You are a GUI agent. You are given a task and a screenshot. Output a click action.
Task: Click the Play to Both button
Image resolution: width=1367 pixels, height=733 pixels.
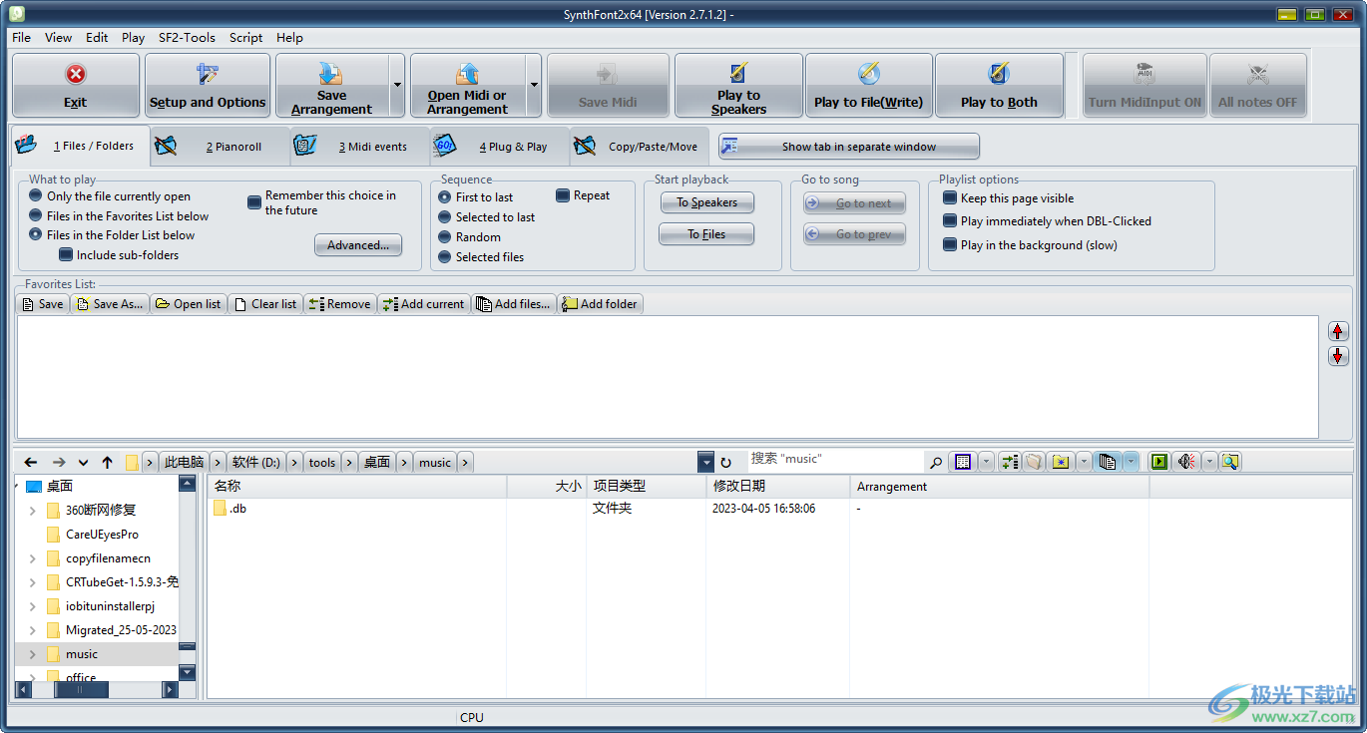tap(999, 86)
